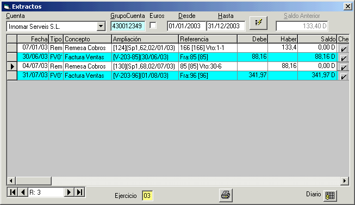Click the horizontal scrollbar thumb
This screenshot has height=205, width=355.
pos(34,181)
